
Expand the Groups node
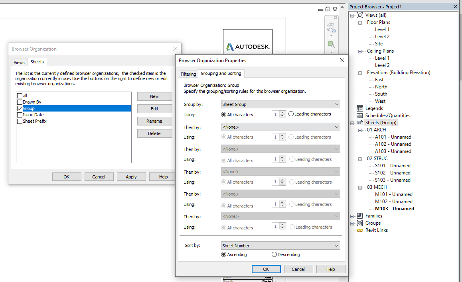[x=352, y=223]
